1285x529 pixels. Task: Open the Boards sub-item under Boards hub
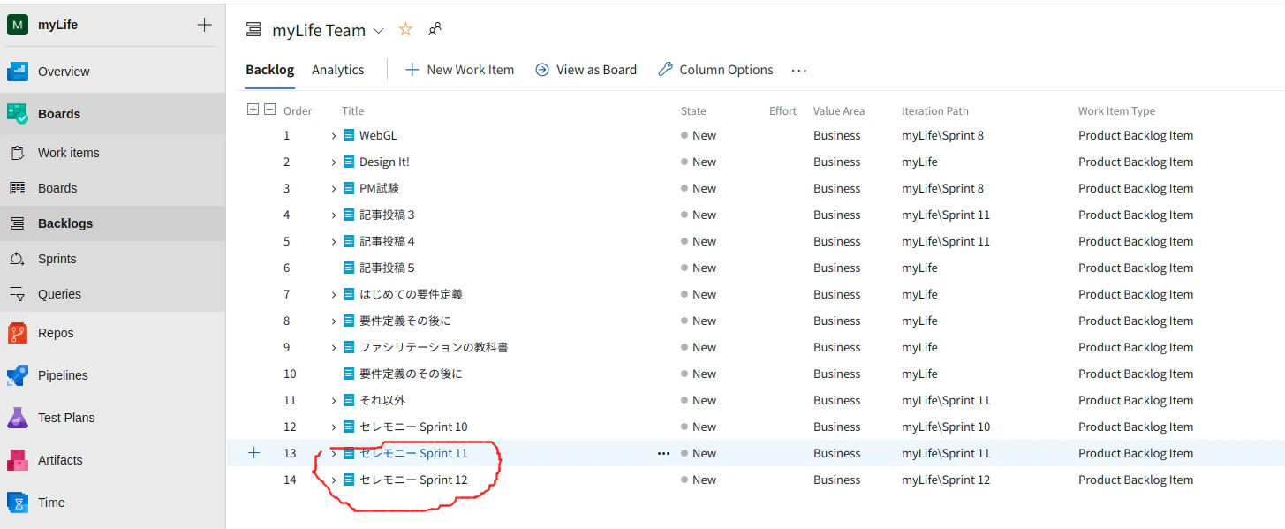pyautogui.click(x=57, y=188)
